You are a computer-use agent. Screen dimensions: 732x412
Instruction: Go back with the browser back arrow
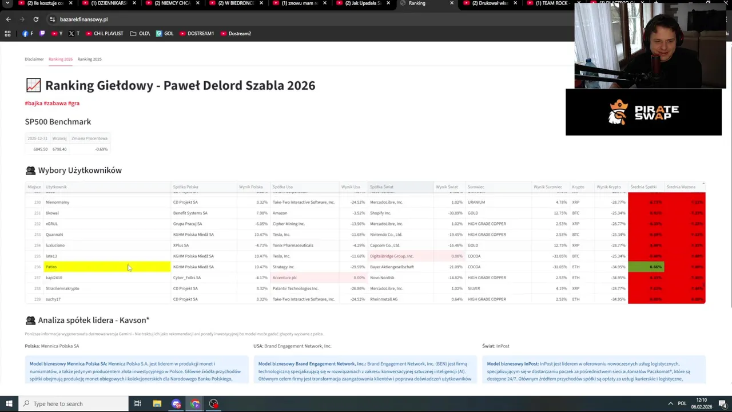click(x=8, y=19)
